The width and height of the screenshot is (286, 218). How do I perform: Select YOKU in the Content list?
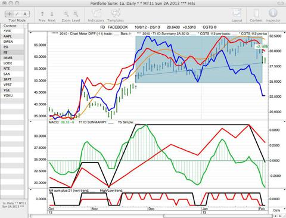click(13, 95)
